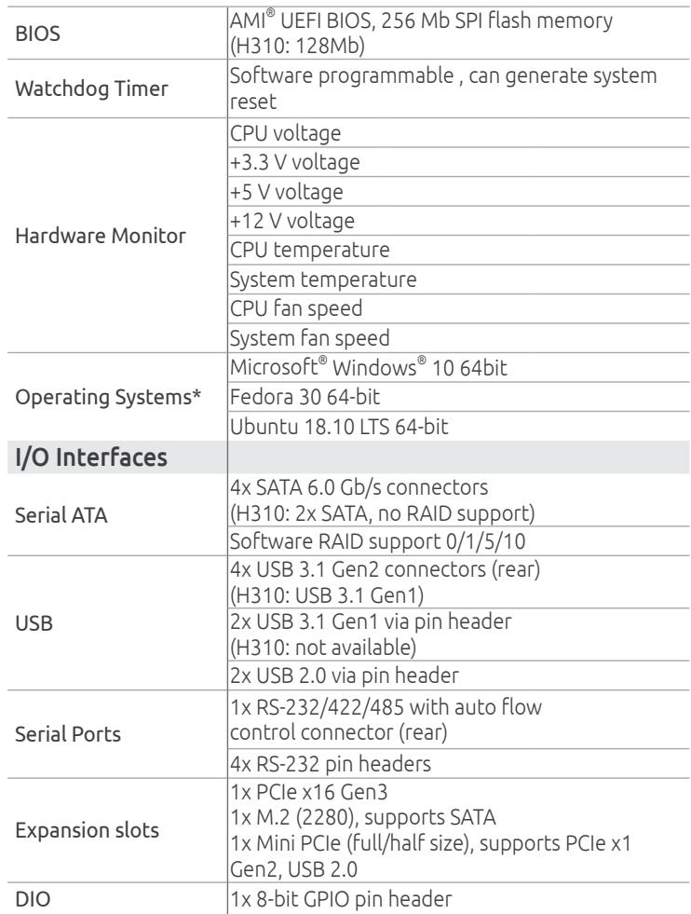The image size is (691, 914).
Task: Select the Serial ATA label
Action: point(61,515)
